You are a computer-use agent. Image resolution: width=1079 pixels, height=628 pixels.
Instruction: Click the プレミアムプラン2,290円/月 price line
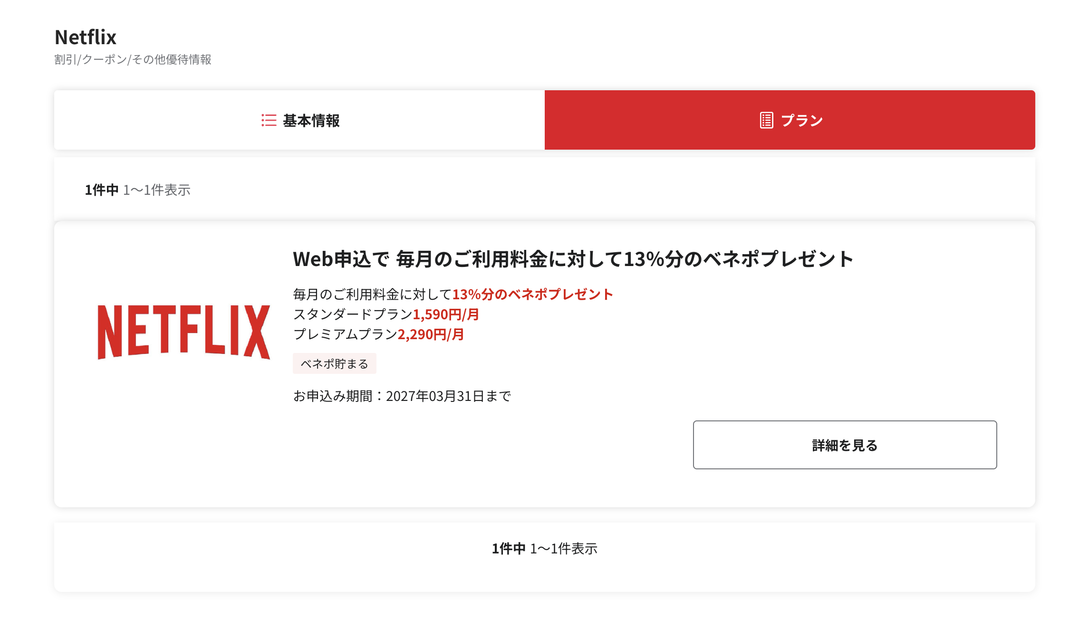coord(380,335)
